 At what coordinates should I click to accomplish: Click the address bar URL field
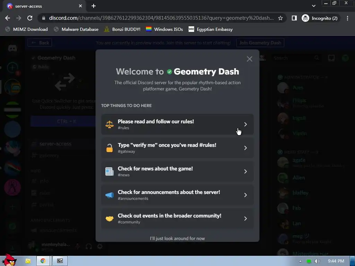pos(161,18)
